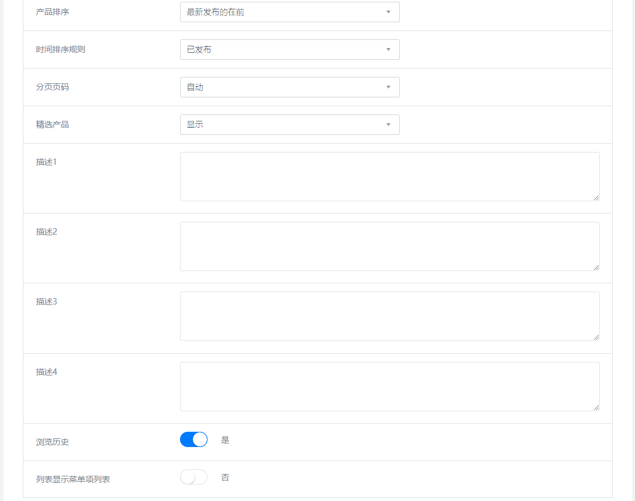The image size is (635, 501).
Task: Expand the 精选产品 dropdown showing 显示
Action: tap(289, 125)
